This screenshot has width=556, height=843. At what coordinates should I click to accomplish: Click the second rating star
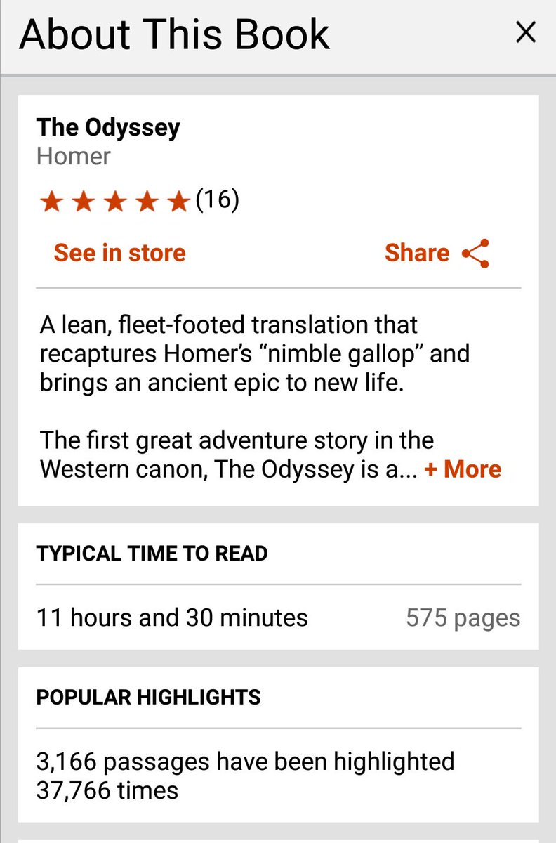pos(84,202)
